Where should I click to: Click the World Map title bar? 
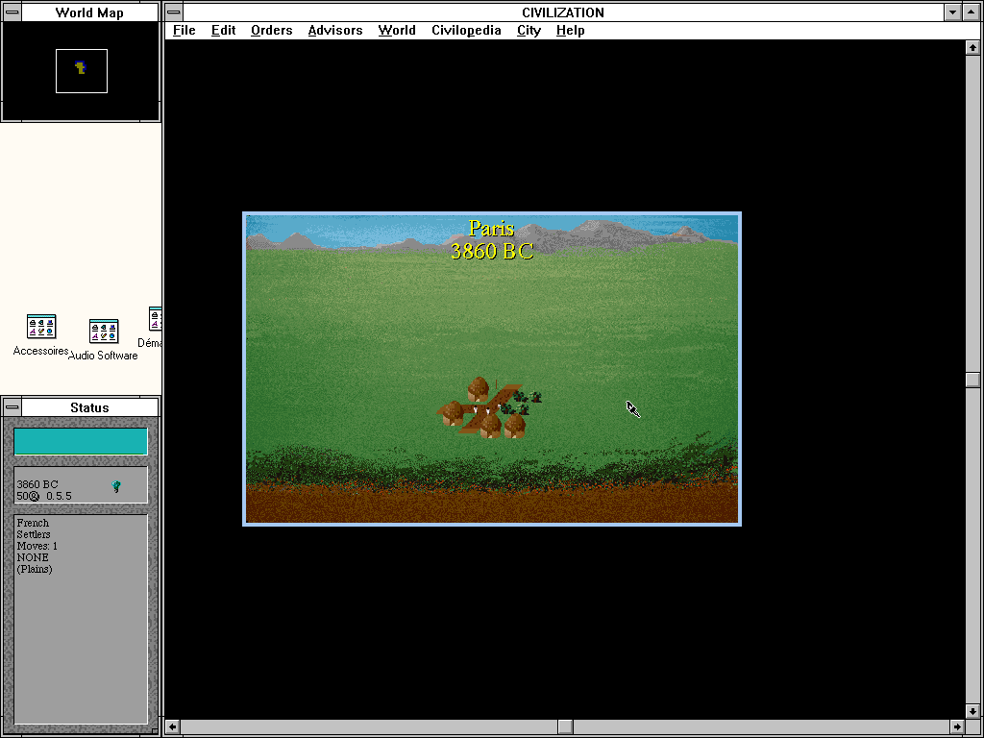point(89,12)
